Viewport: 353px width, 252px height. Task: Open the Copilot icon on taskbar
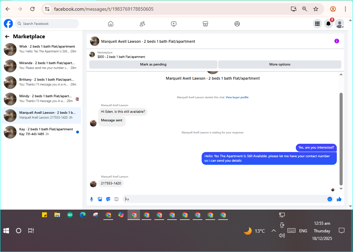[x=121, y=215]
